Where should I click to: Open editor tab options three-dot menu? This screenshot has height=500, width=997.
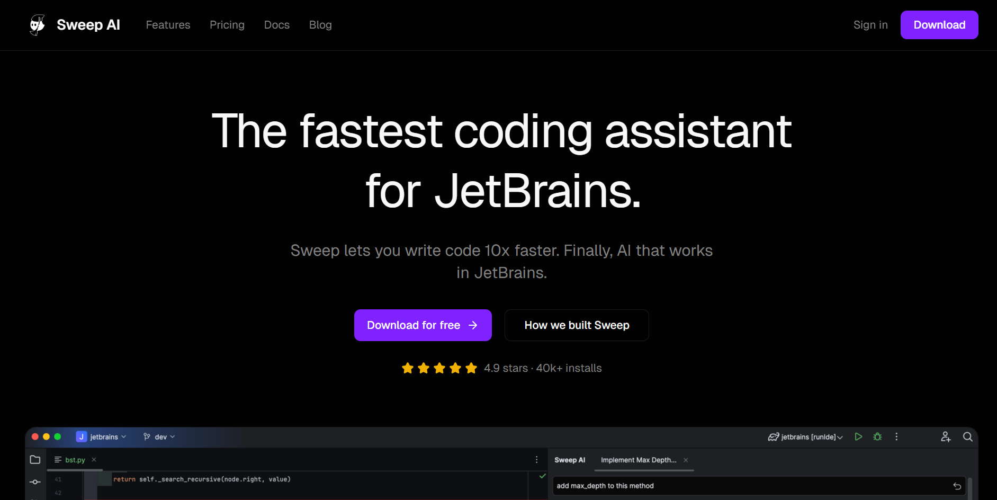point(536,460)
